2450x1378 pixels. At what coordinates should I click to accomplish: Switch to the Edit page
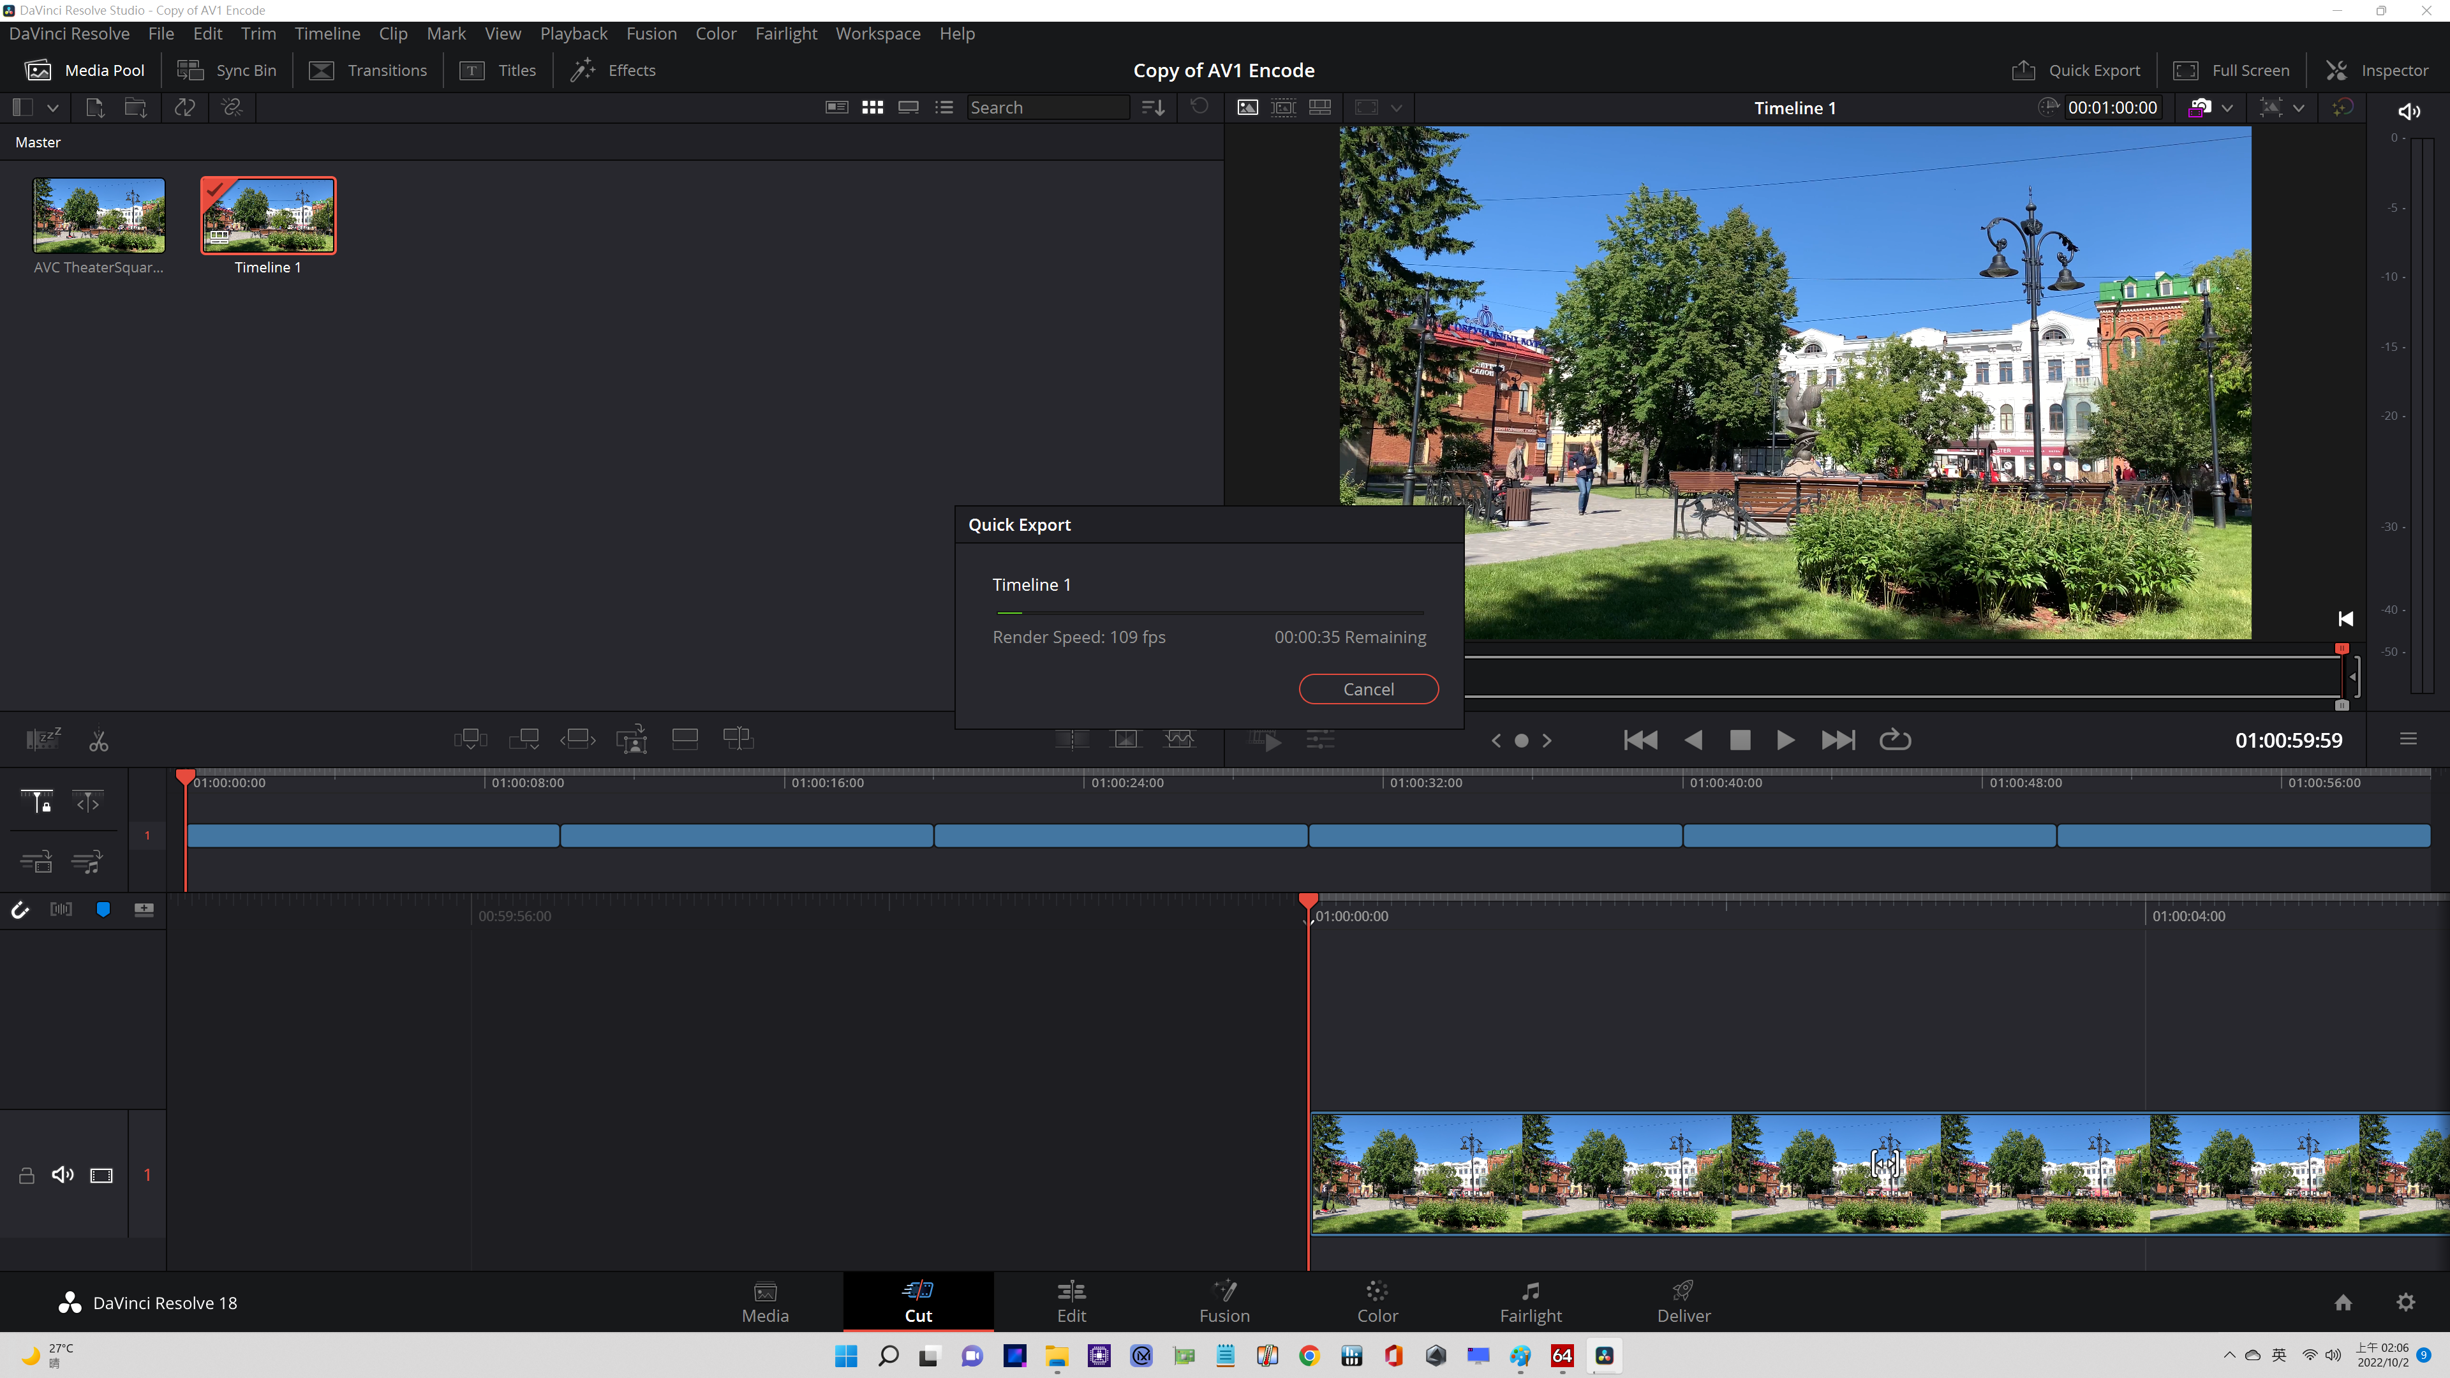pyautogui.click(x=1071, y=1302)
